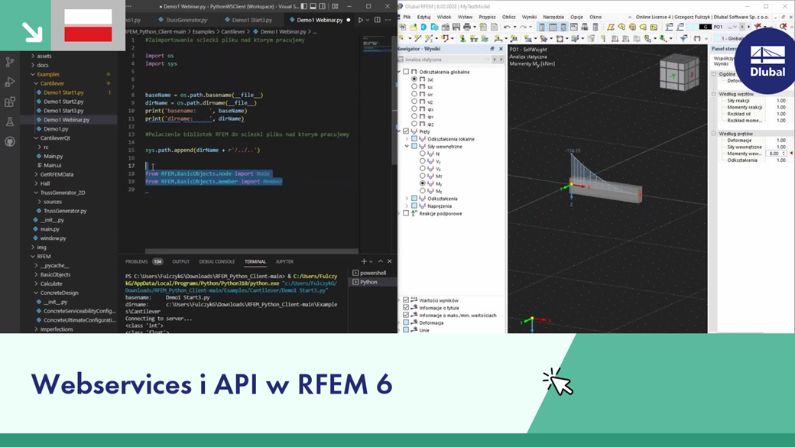Toggle the Odkształcenia globalne checkbox

click(406, 72)
